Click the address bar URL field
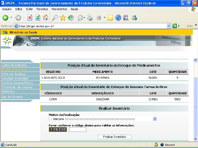198x148 pixels. click(92, 26)
